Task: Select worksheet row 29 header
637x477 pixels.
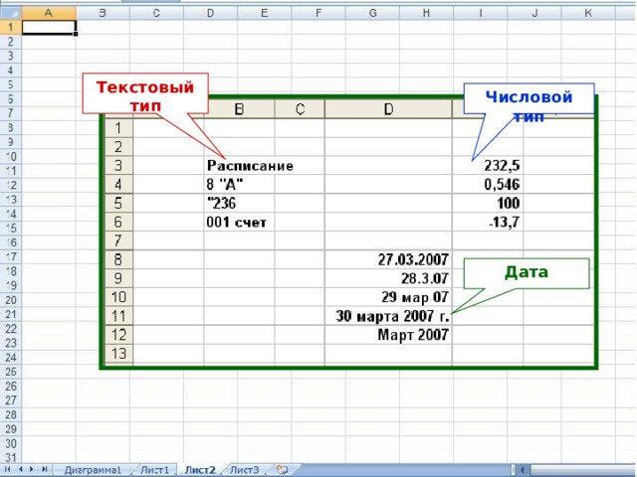Action: pyautogui.click(x=11, y=428)
